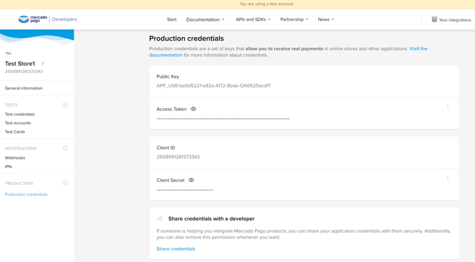
Task: Click the Mercado Pago logo
Action: [x=32, y=20]
